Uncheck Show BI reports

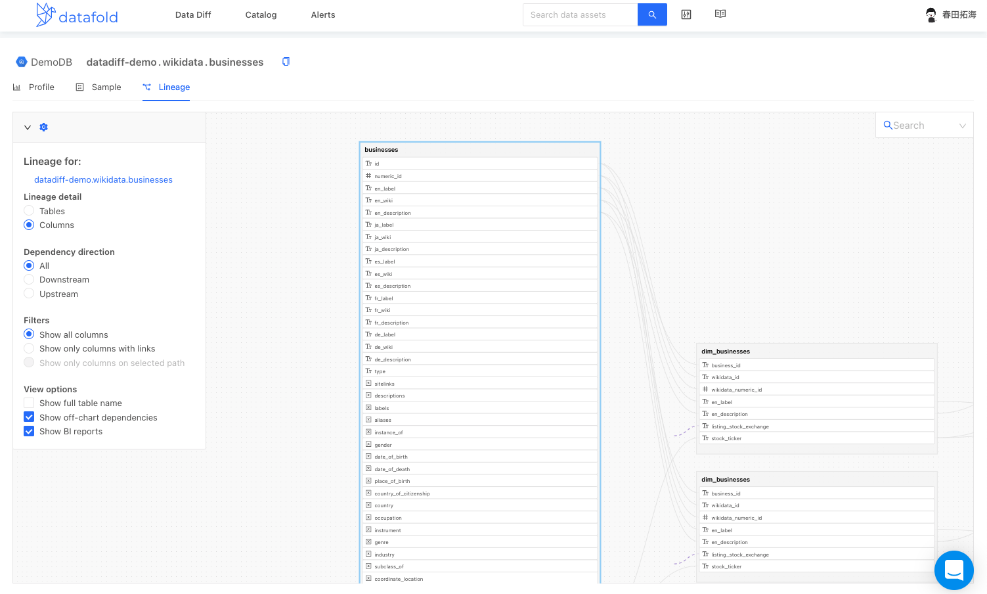(x=29, y=432)
